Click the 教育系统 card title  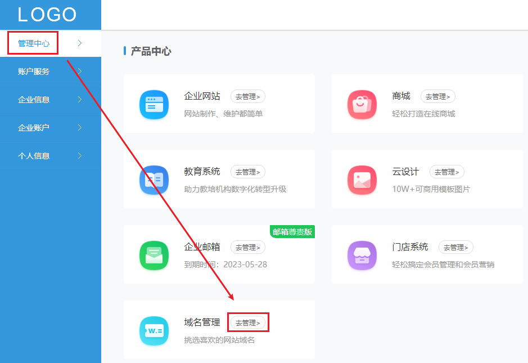202,172
